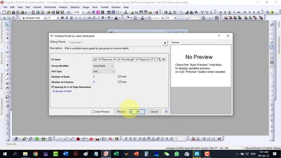Click the New Project icon in toolbar
Image resolution: width=281 pixels, height=158 pixels.
[x=4, y=12]
